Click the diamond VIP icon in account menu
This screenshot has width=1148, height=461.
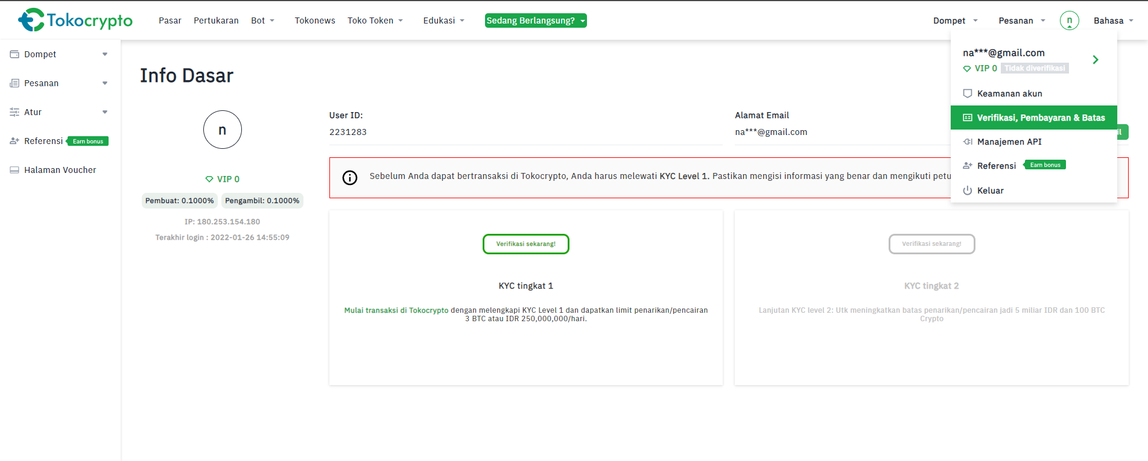[967, 69]
